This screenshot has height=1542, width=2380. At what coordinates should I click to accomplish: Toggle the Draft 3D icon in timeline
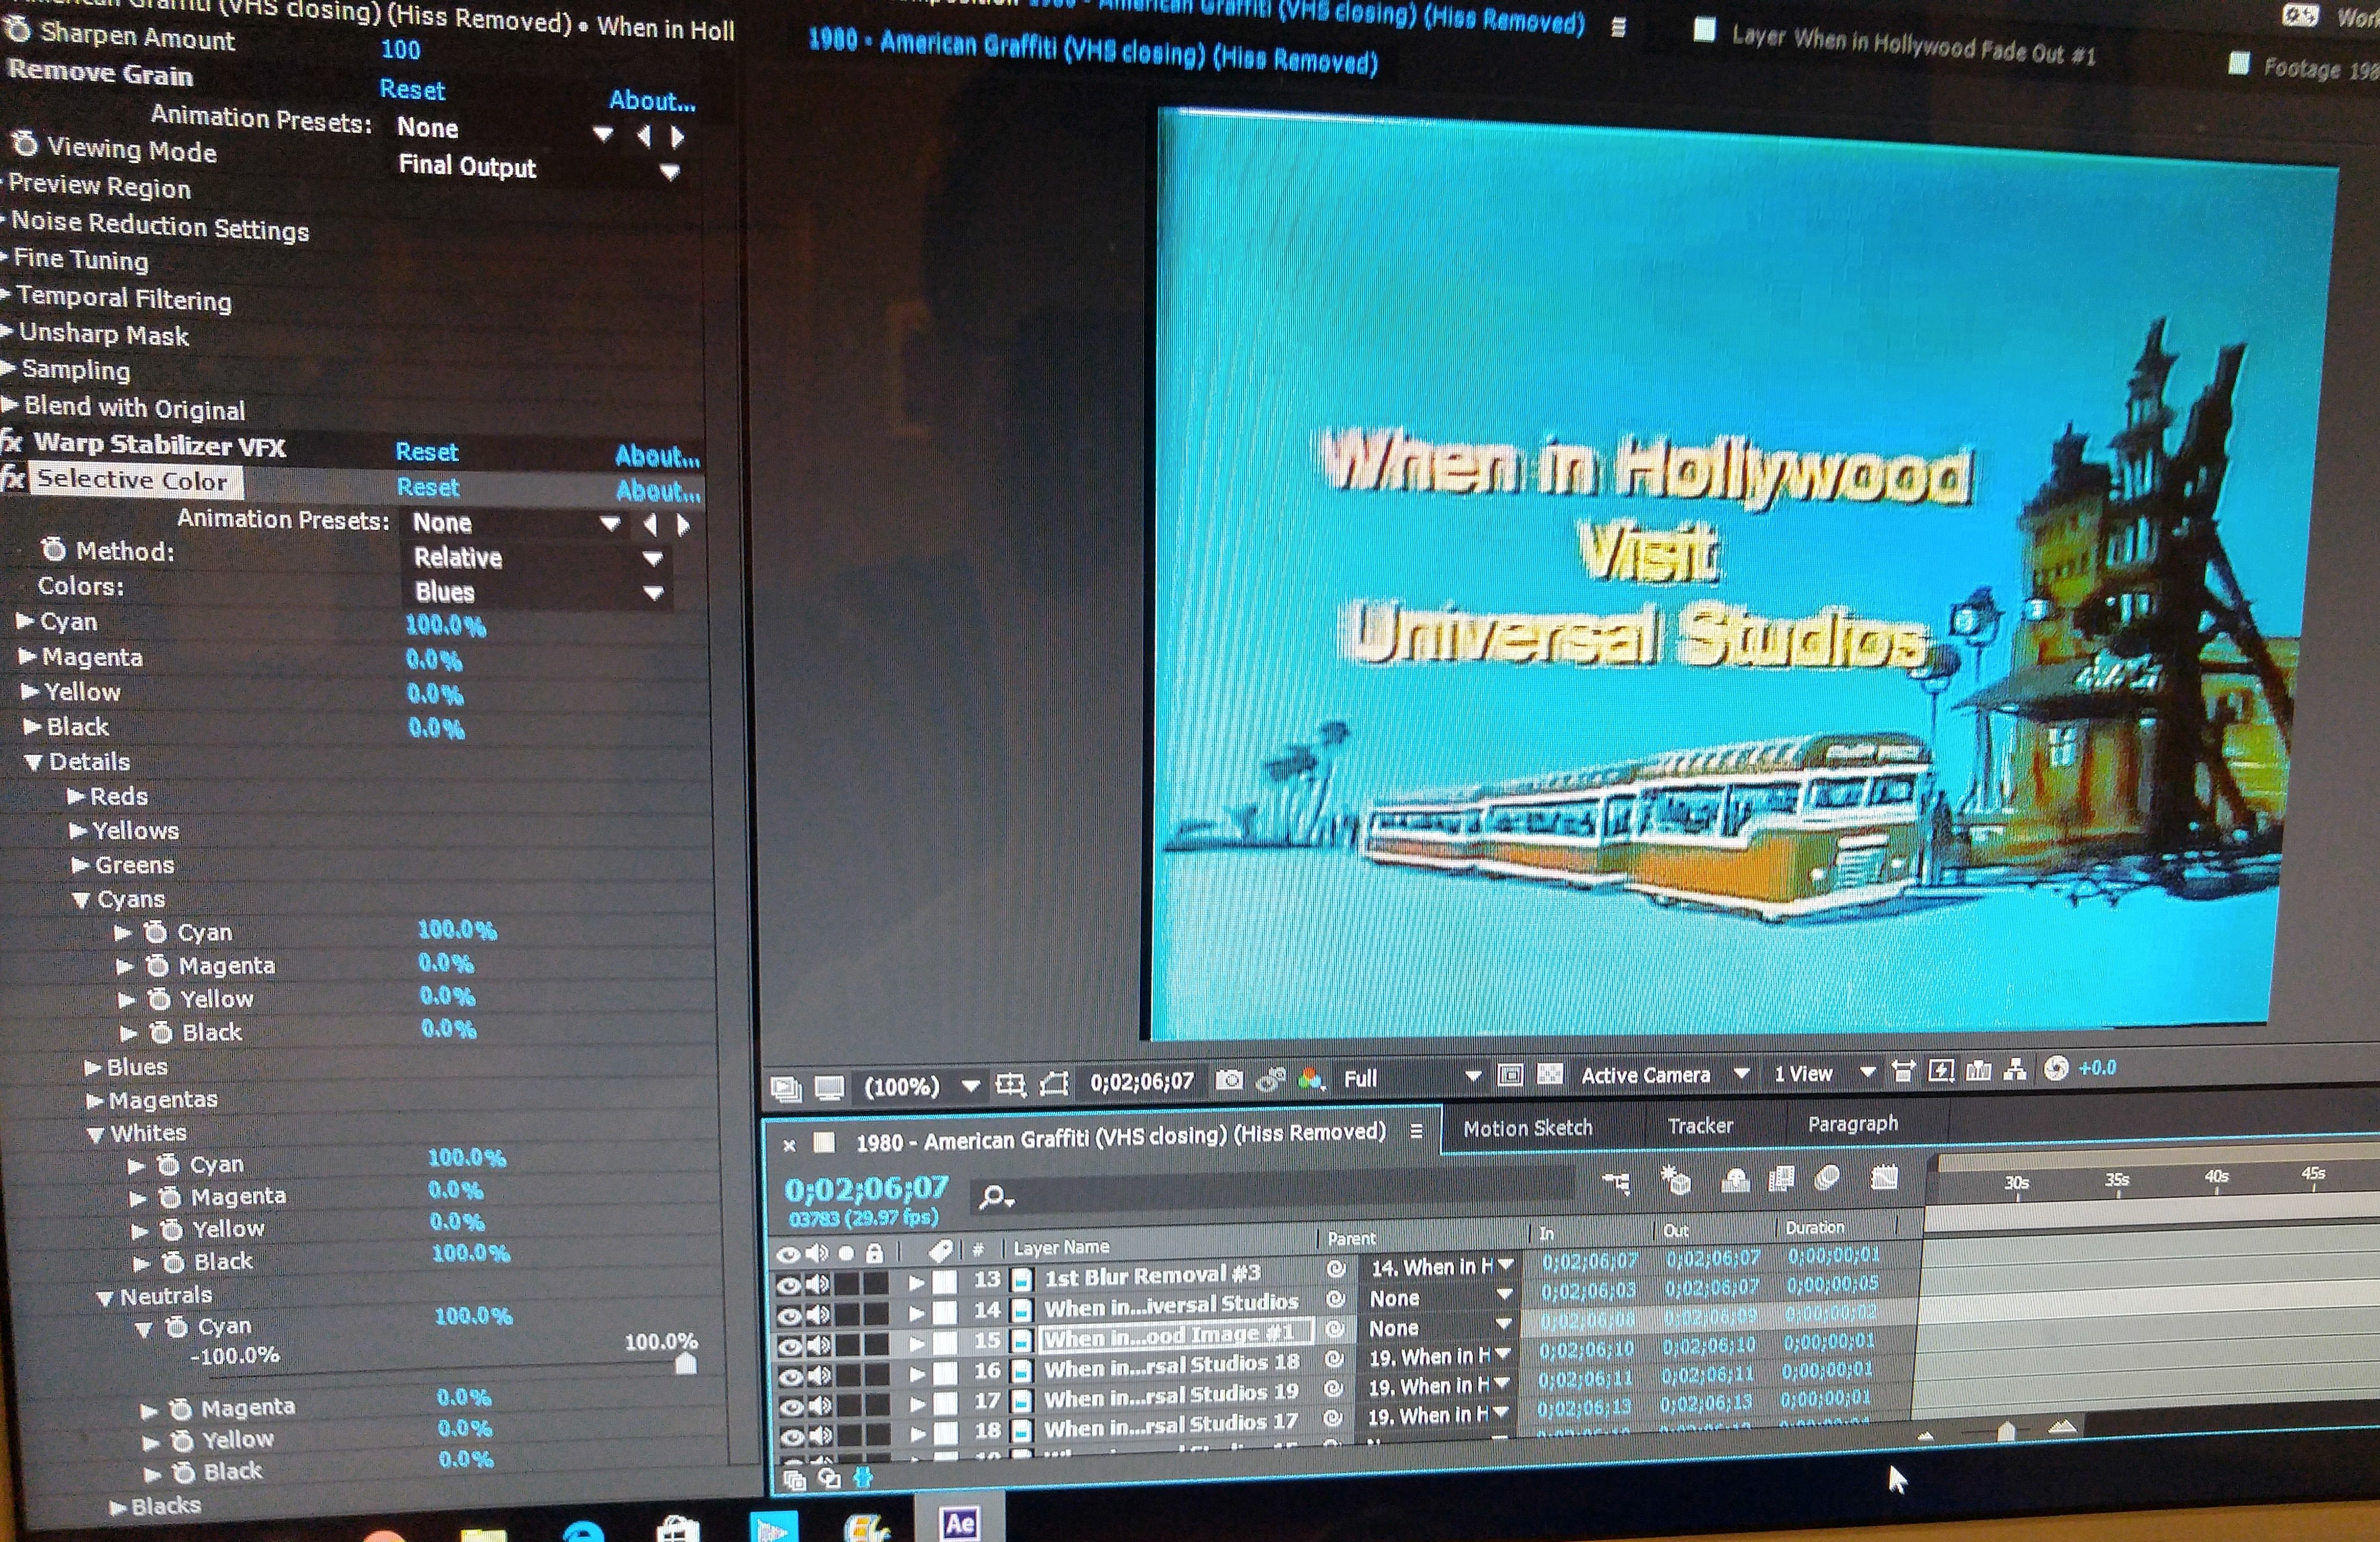[1676, 1180]
